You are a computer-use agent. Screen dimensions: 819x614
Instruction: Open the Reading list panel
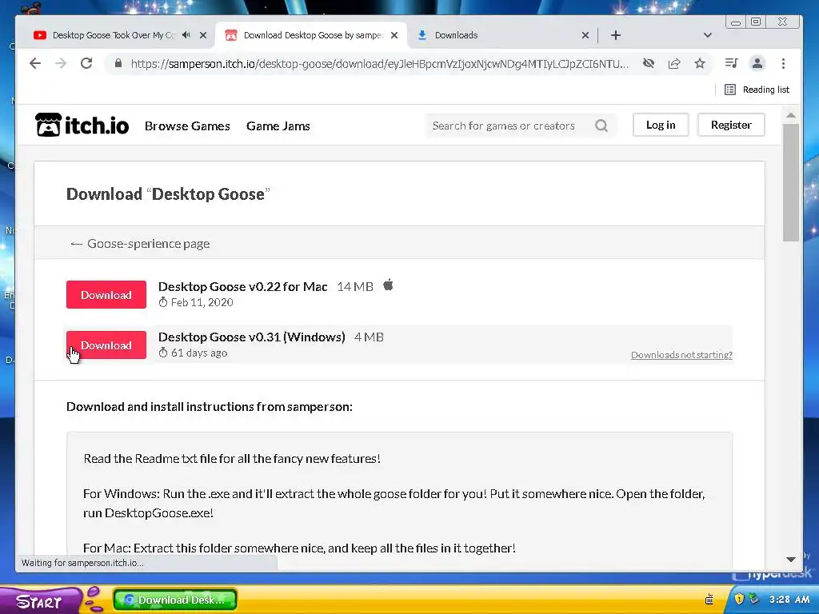pos(757,90)
